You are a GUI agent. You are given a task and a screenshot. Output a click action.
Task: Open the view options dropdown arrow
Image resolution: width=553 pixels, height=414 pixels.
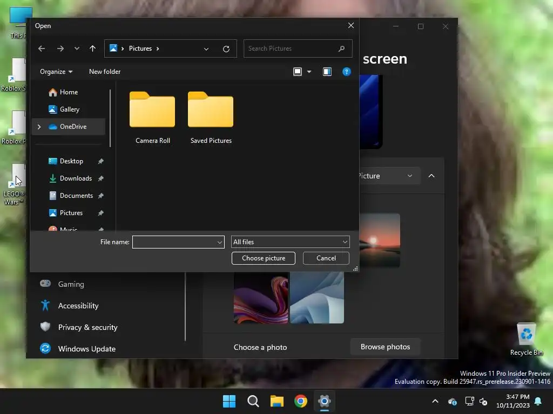click(x=309, y=72)
